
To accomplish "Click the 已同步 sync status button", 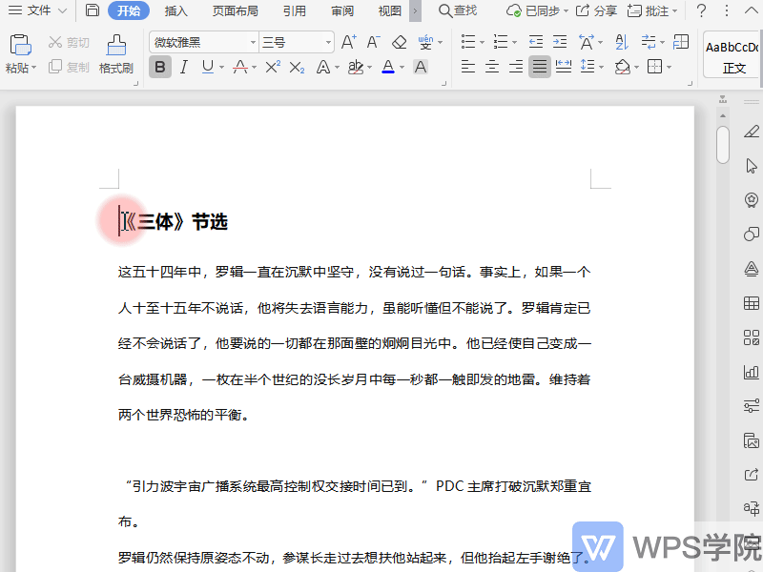I will point(537,10).
